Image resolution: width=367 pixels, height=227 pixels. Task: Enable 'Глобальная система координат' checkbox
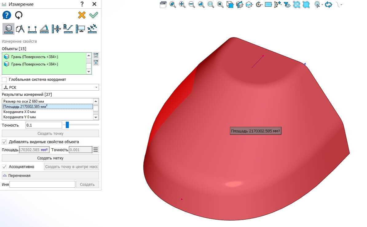pos(4,80)
